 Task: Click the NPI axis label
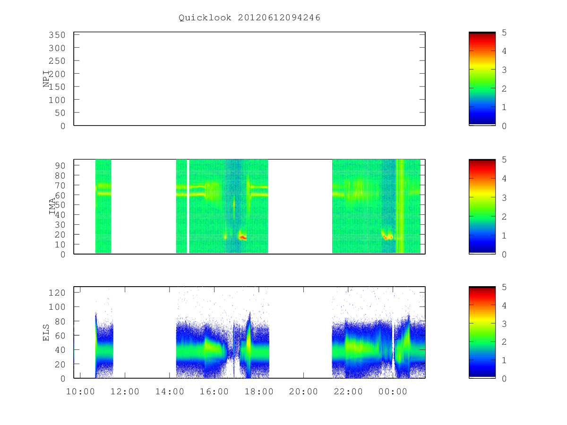click(47, 79)
